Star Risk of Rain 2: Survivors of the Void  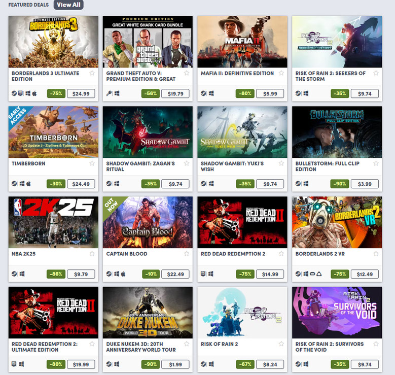click(376, 344)
